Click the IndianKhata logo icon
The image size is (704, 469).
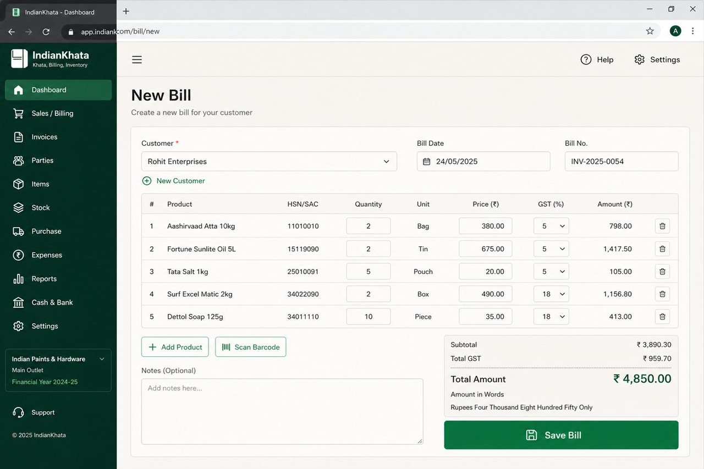pyautogui.click(x=19, y=58)
